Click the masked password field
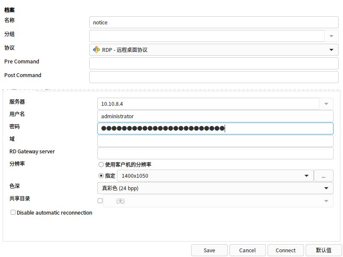This screenshot has height=257, width=343. [215, 128]
